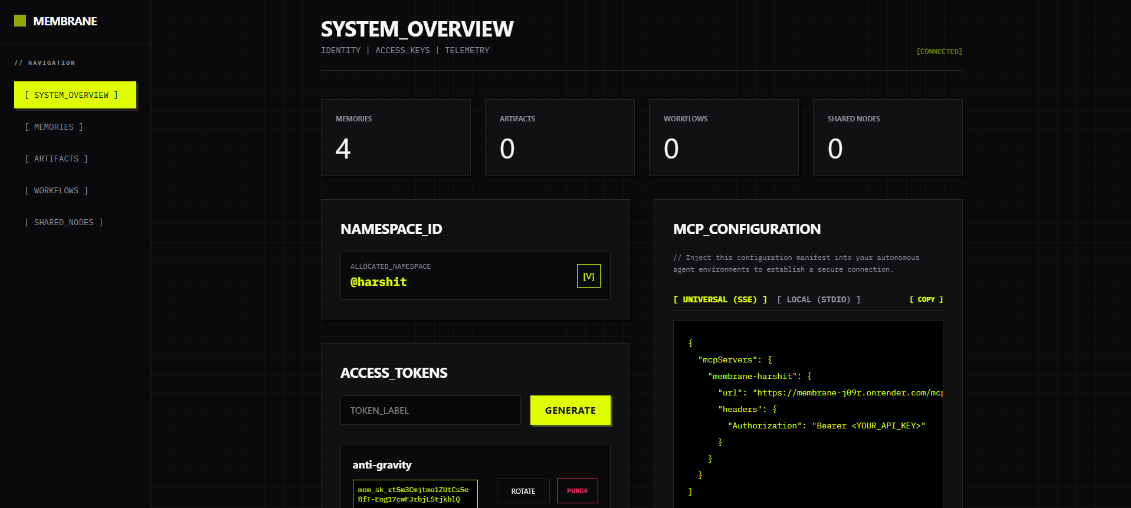Click the ACCESS_TOKENS section heading
This screenshot has height=508, width=1131.
click(394, 372)
